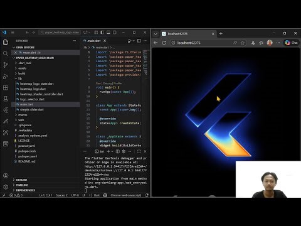Open new terminal launch profile dropdown
This screenshot has width=301, height=226.
click(112, 151)
